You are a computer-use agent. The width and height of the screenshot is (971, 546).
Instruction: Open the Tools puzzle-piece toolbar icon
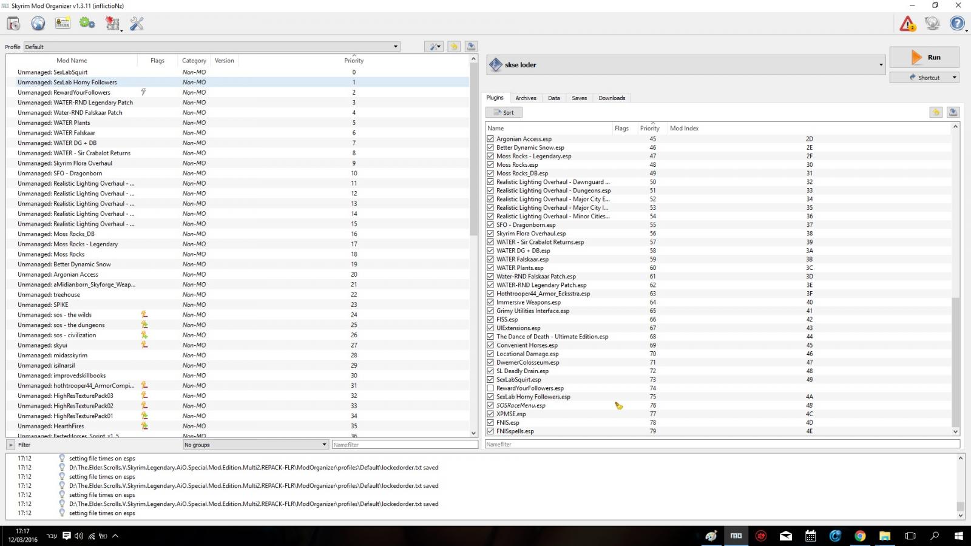pyautogui.click(x=112, y=24)
